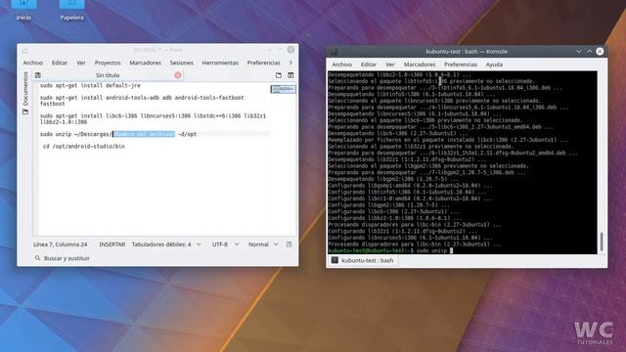Image resolution: width=626 pixels, height=352 pixels.
Task: Open Buscar y sustituir panel
Action: coord(67,258)
